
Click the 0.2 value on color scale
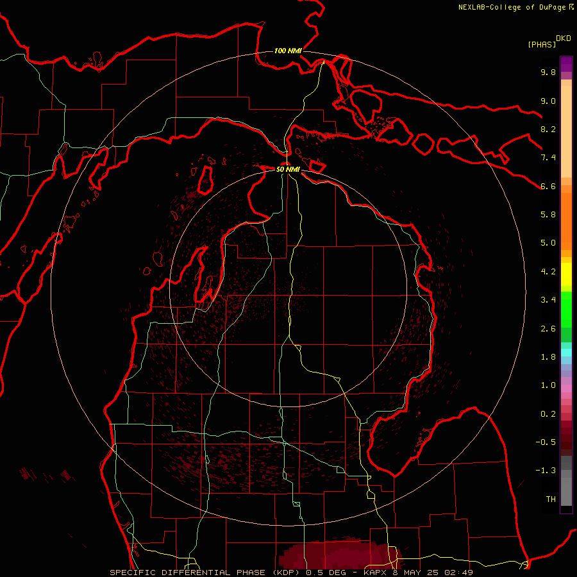click(548, 414)
